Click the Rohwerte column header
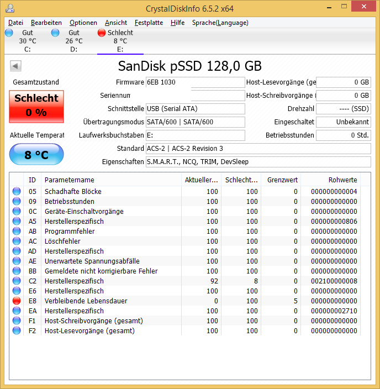Screen dimensions: 380x389 coord(331,180)
